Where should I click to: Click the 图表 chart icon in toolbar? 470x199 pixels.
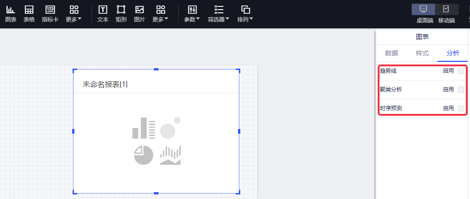[10, 13]
